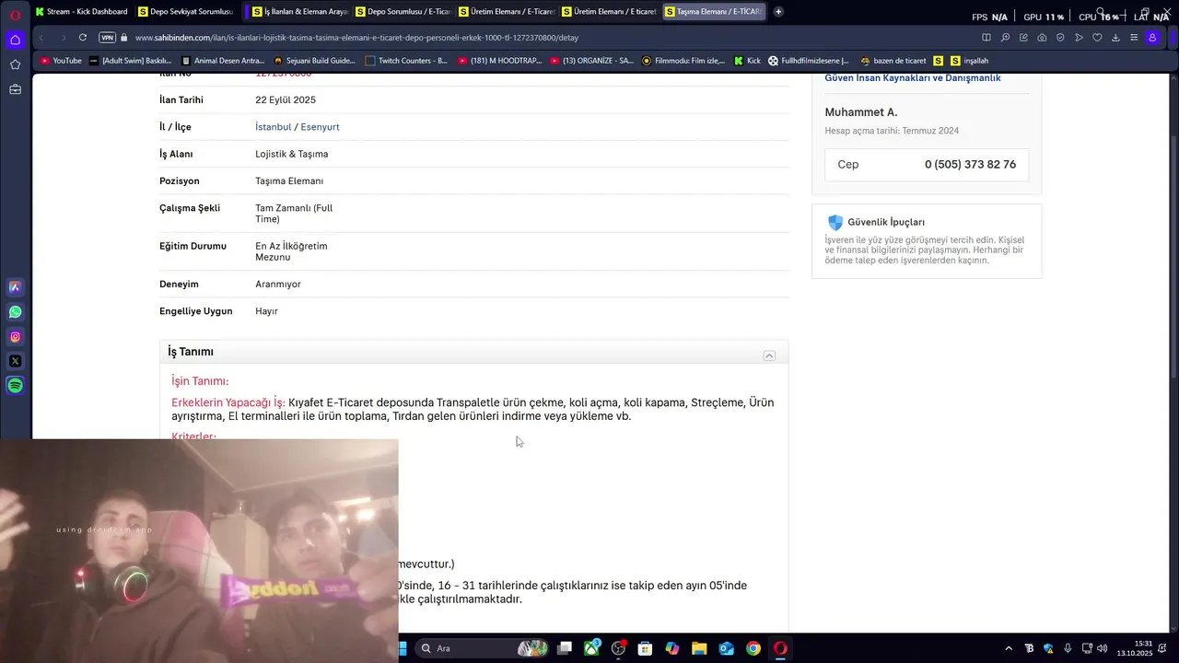
Task: Open YouTube bookmark
Action: (61, 61)
